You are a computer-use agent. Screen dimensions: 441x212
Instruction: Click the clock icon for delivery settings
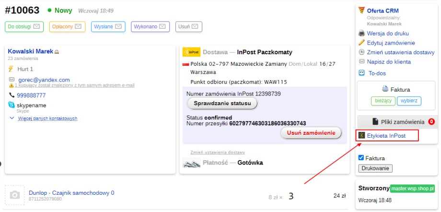point(362,52)
